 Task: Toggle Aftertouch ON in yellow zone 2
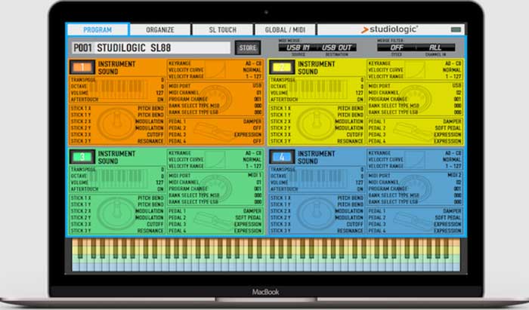pyautogui.click(x=360, y=100)
